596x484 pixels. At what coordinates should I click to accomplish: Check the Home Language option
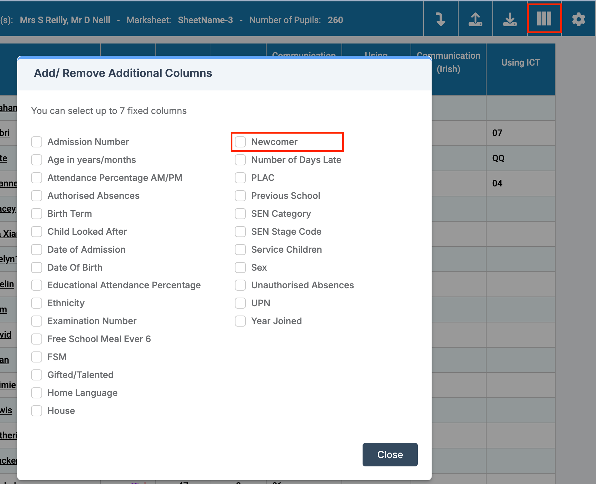37,393
